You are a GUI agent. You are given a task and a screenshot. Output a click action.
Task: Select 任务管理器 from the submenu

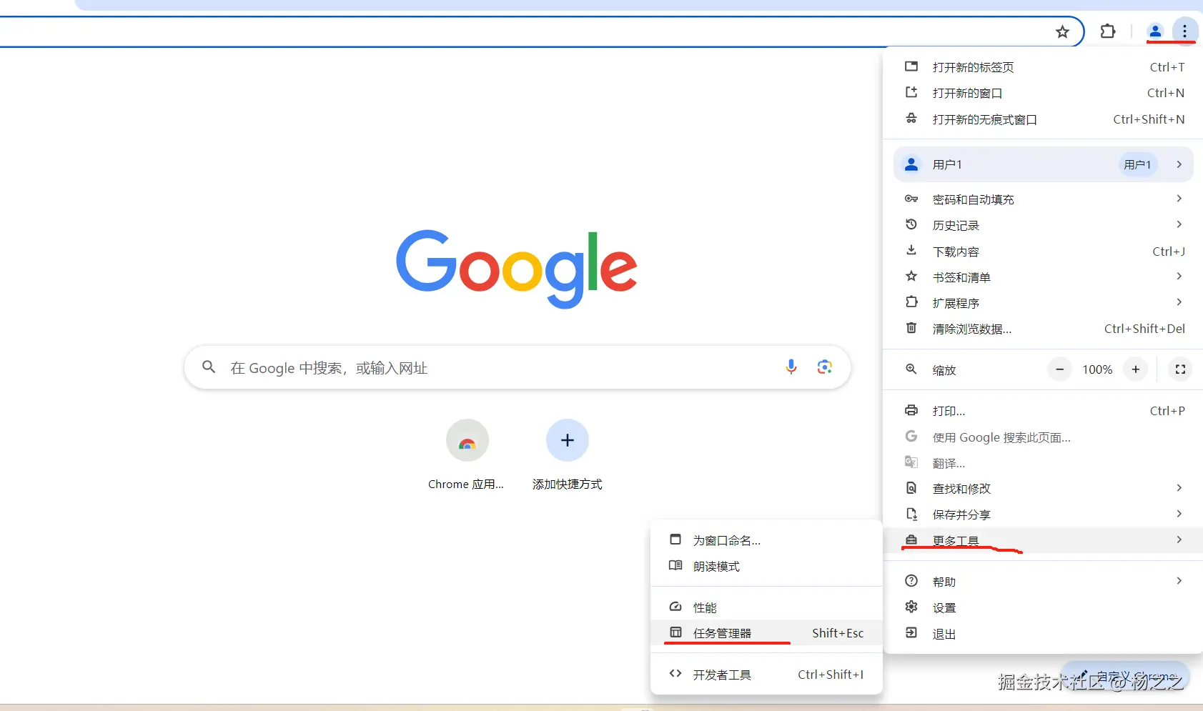pyautogui.click(x=723, y=632)
